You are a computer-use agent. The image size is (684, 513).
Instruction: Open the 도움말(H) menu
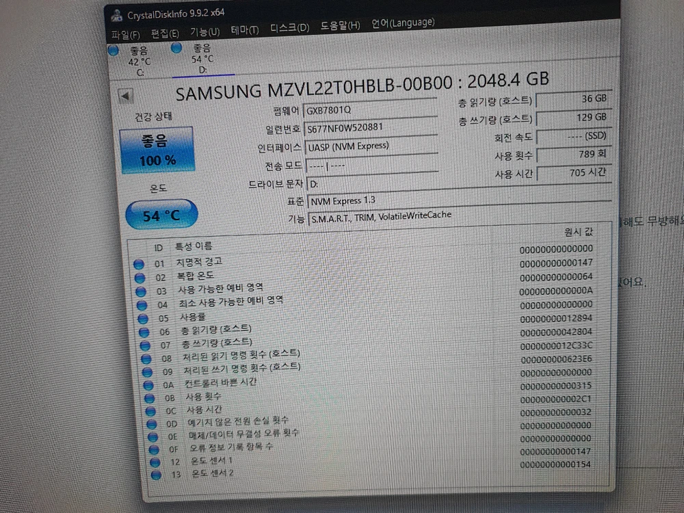pyautogui.click(x=340, y=26)
